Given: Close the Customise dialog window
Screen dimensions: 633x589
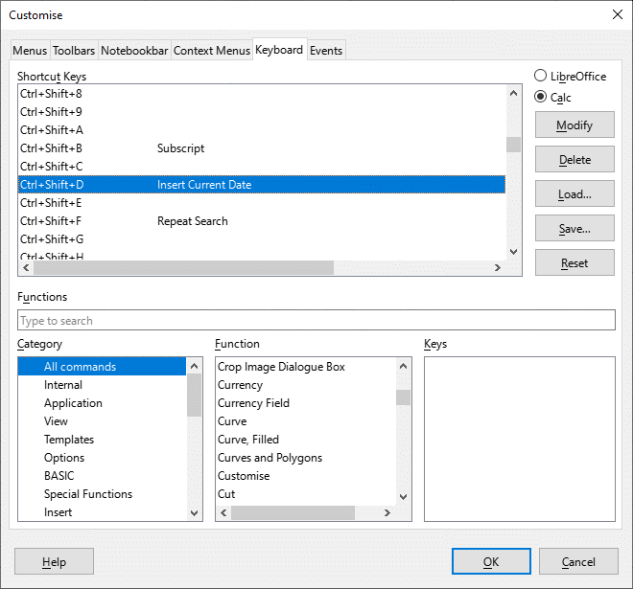Looking at the screenshot, I should (615, 15).
